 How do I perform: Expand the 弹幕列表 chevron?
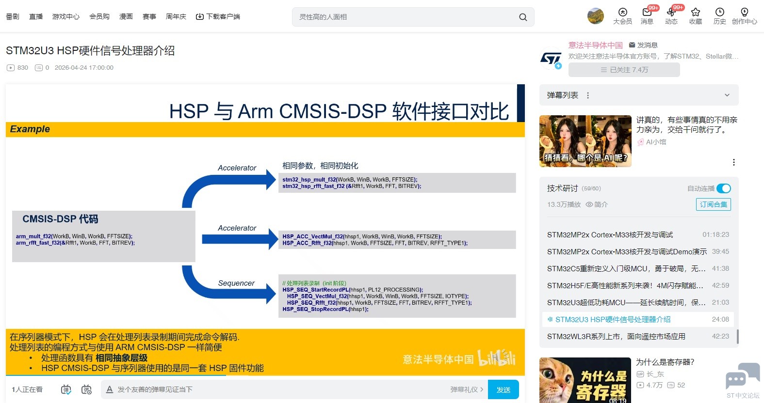[x=727, y=95]
